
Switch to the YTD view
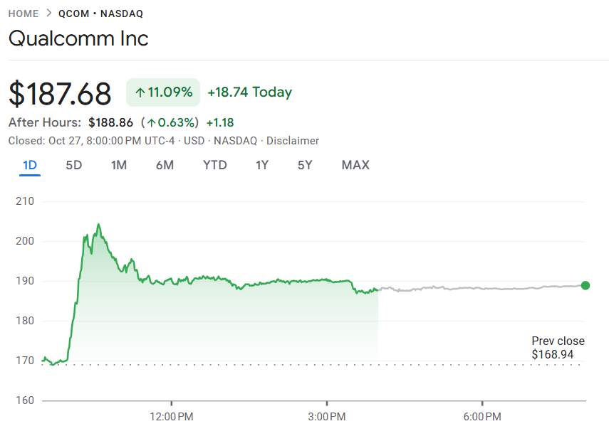pos(214,165)
